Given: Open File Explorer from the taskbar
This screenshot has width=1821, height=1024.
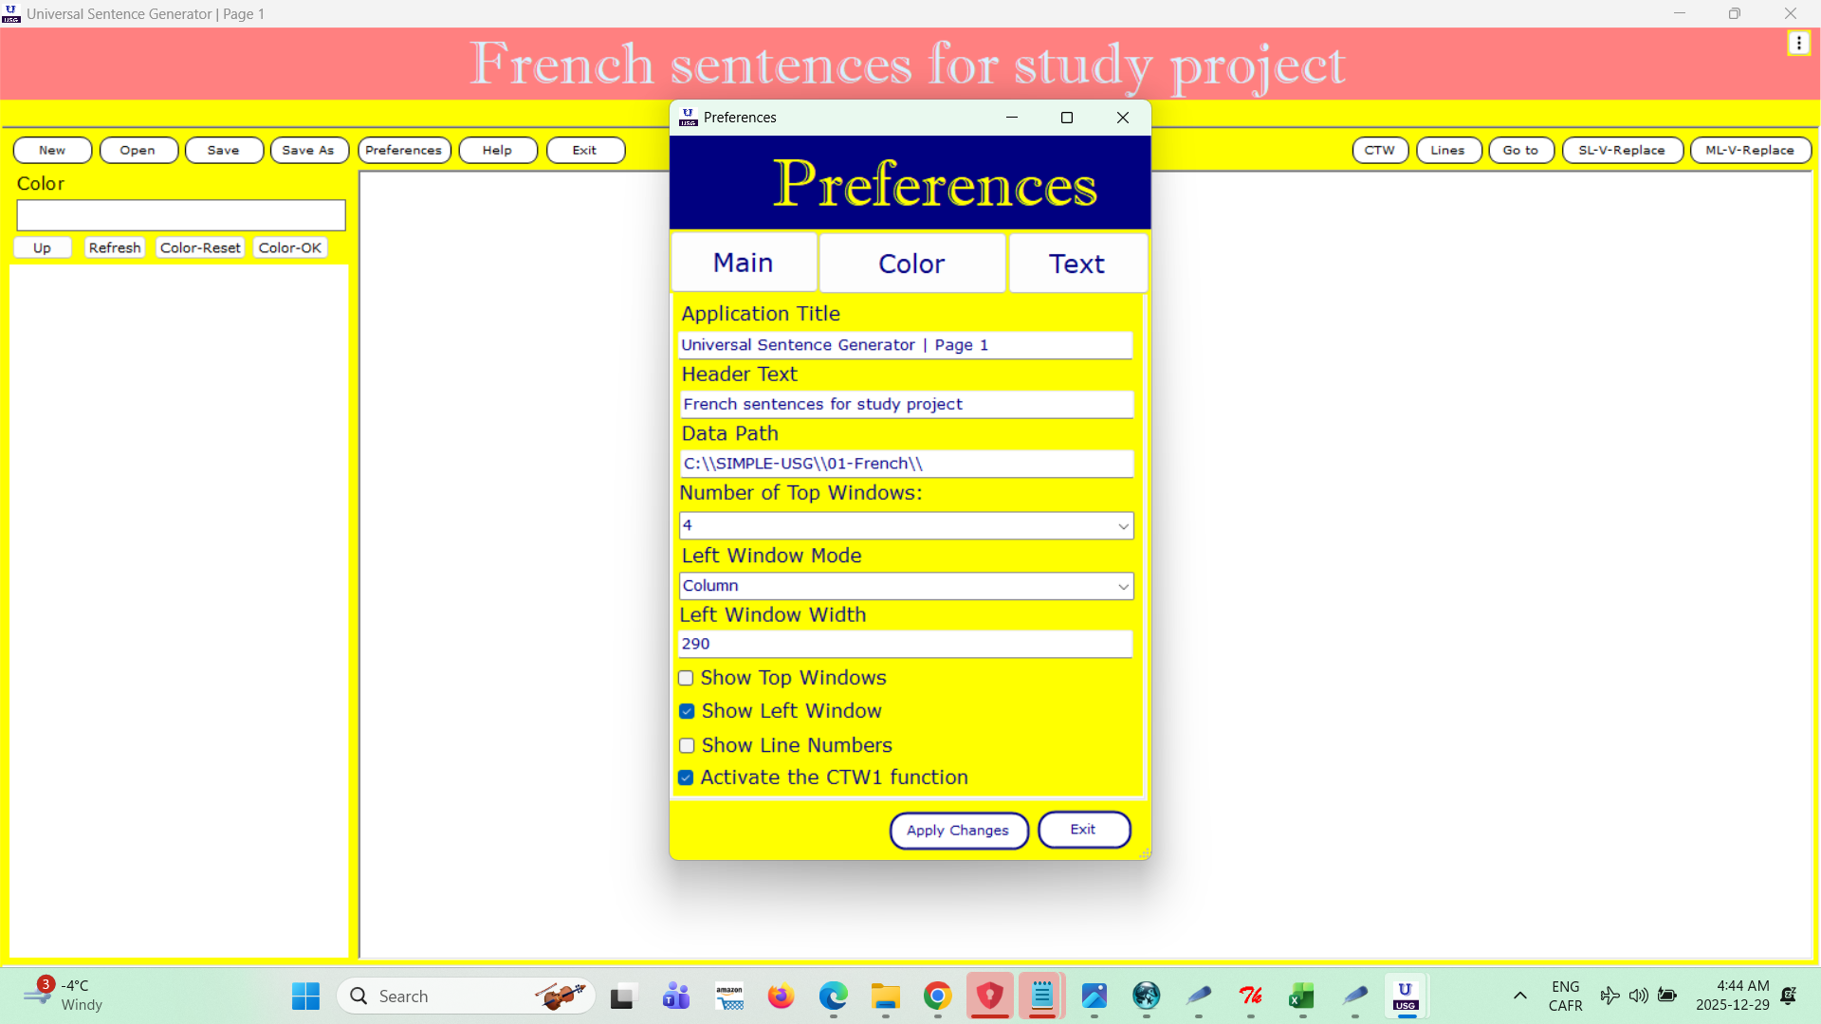Looking at the screenshot, I should click(x=885, y=997).
